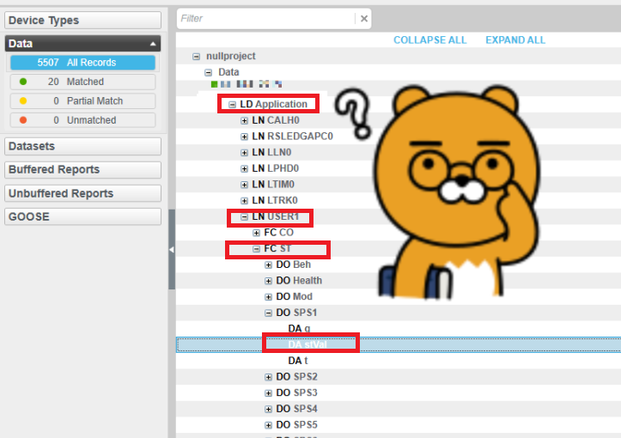Viewport: 621px width, 438px height.
Task: Click the arrow icon on Data header
Action: [153, 44]
